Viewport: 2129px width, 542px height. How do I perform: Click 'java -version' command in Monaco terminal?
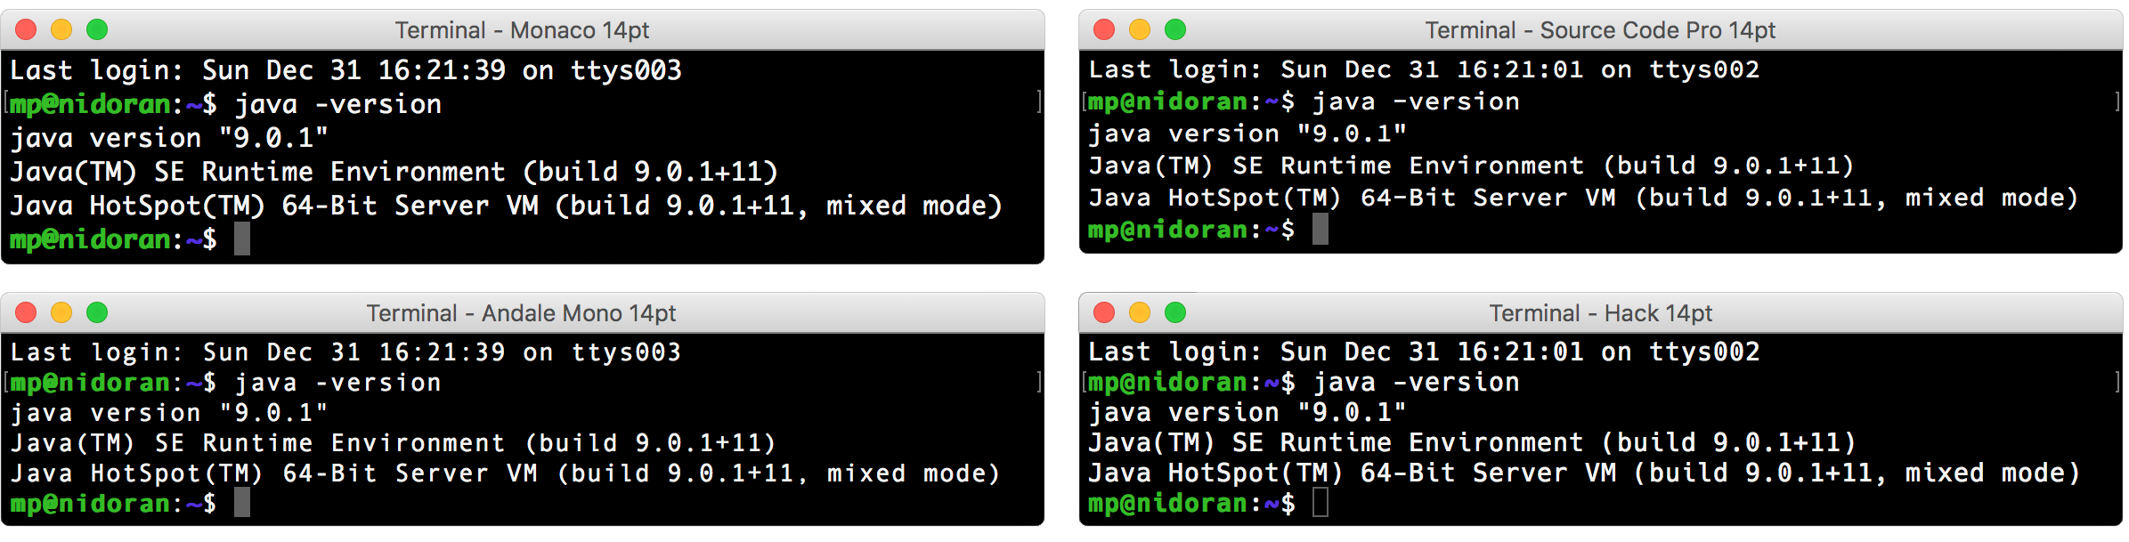coord(338,104)
